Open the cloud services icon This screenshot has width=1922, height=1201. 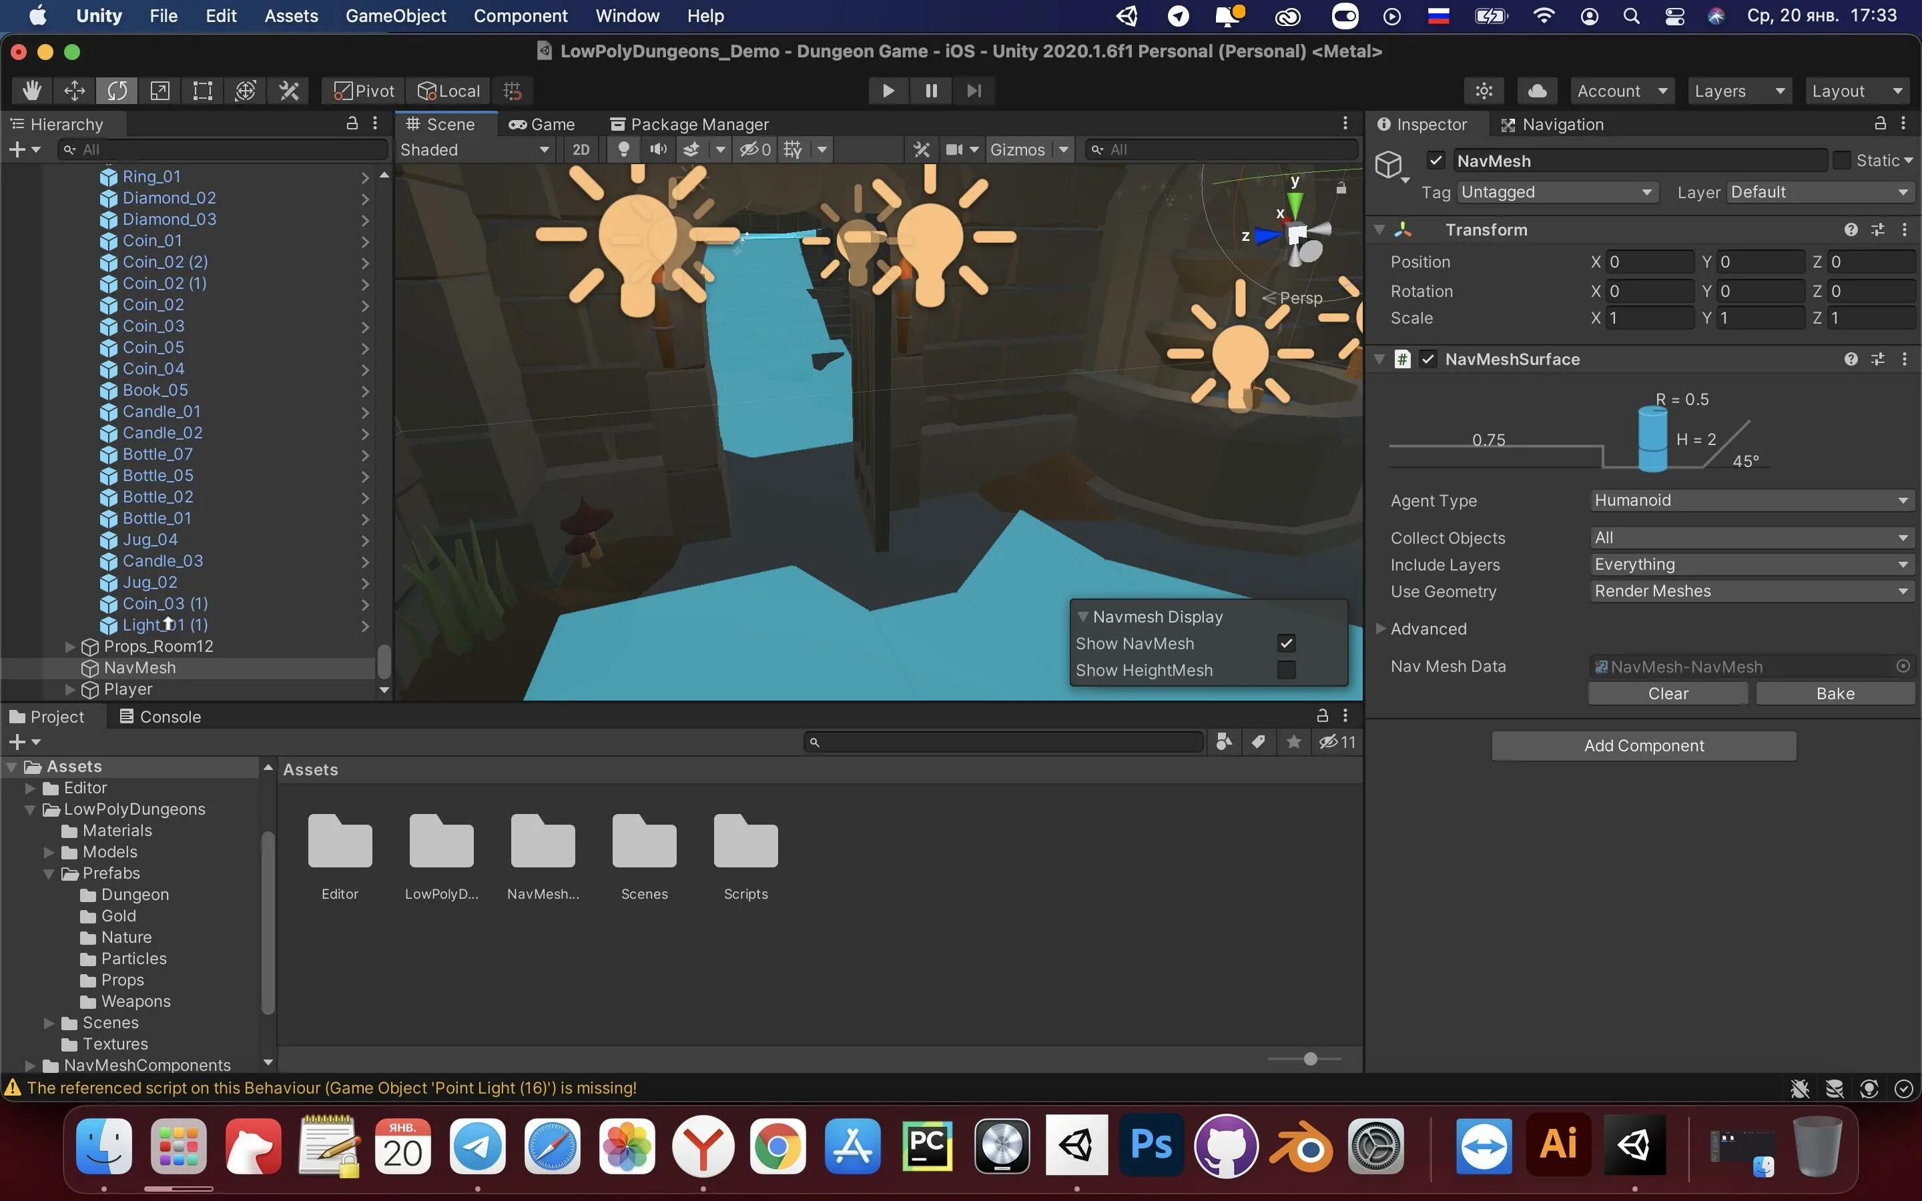click(x=1537, y=91)
